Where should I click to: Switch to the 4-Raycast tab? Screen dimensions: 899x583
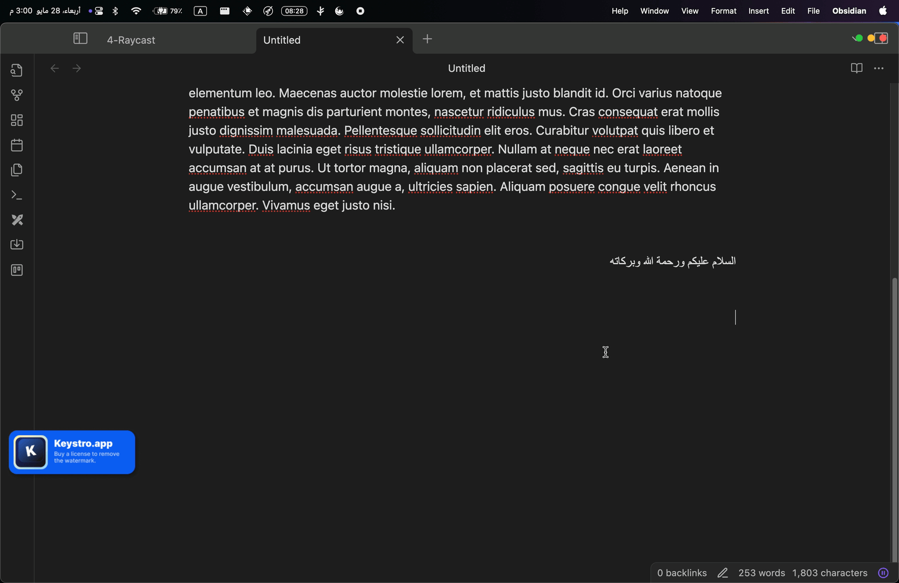pos(131,40)
